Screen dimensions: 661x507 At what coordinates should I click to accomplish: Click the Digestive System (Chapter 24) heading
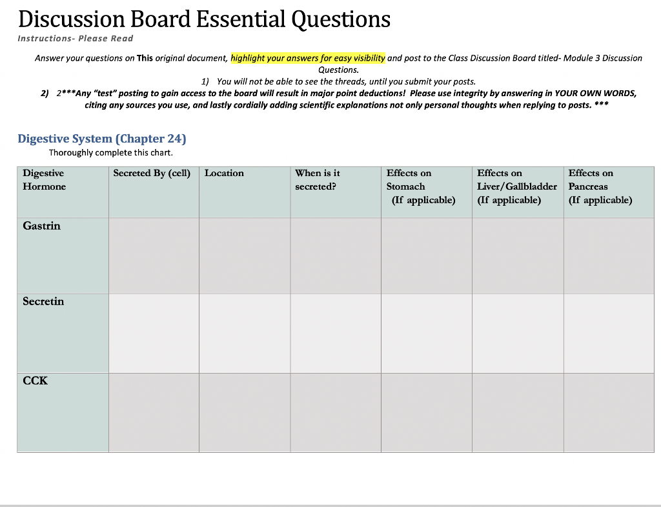pos(102,139)
